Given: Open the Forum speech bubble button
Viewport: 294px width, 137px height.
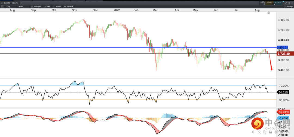Looking at the screenshot, I should tap(57, 6).
